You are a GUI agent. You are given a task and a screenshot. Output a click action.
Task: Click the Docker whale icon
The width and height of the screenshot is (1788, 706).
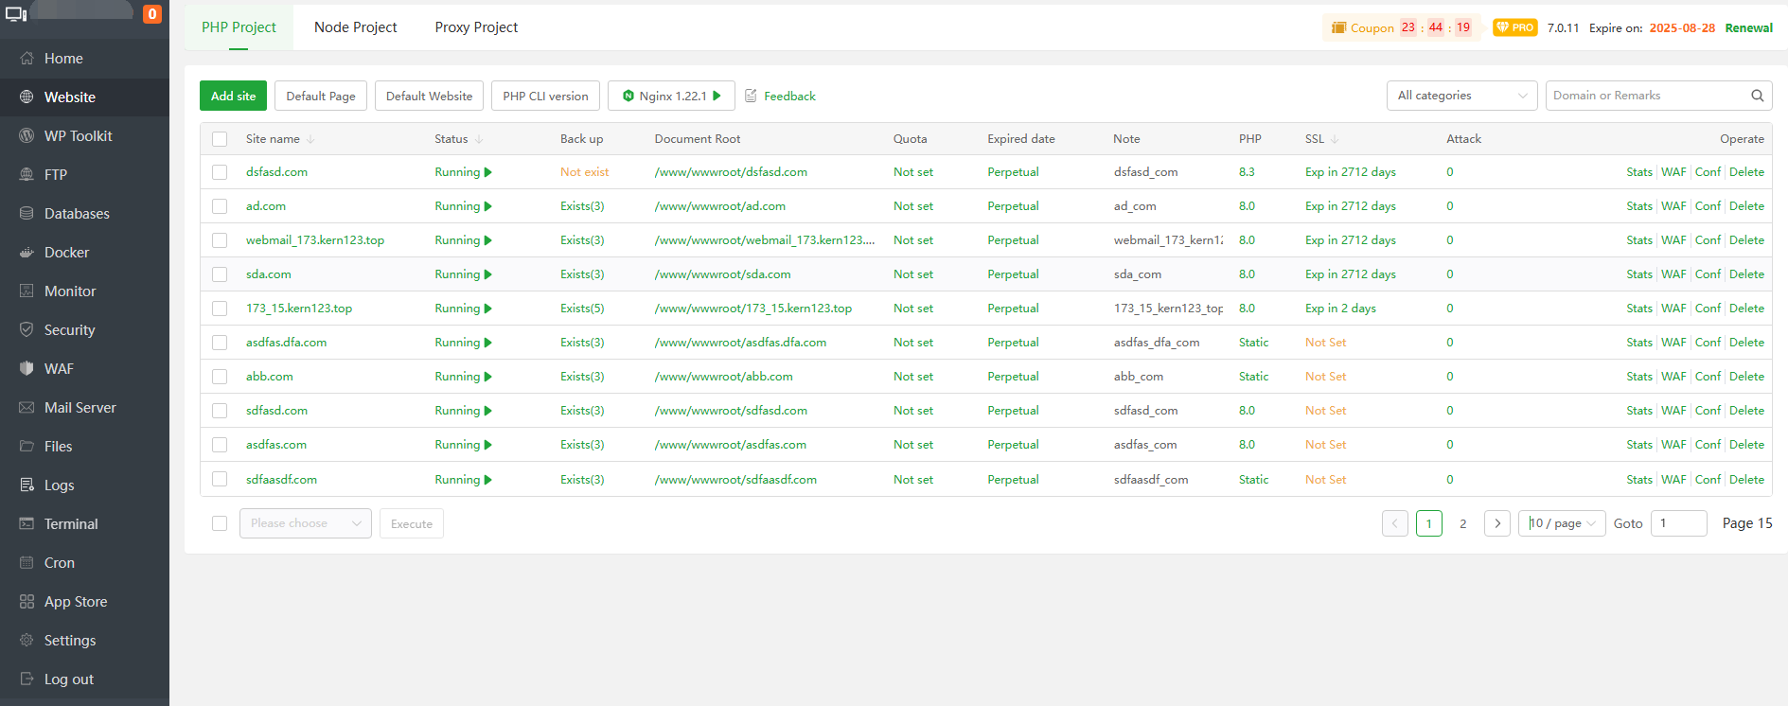[x=27, y=252]
